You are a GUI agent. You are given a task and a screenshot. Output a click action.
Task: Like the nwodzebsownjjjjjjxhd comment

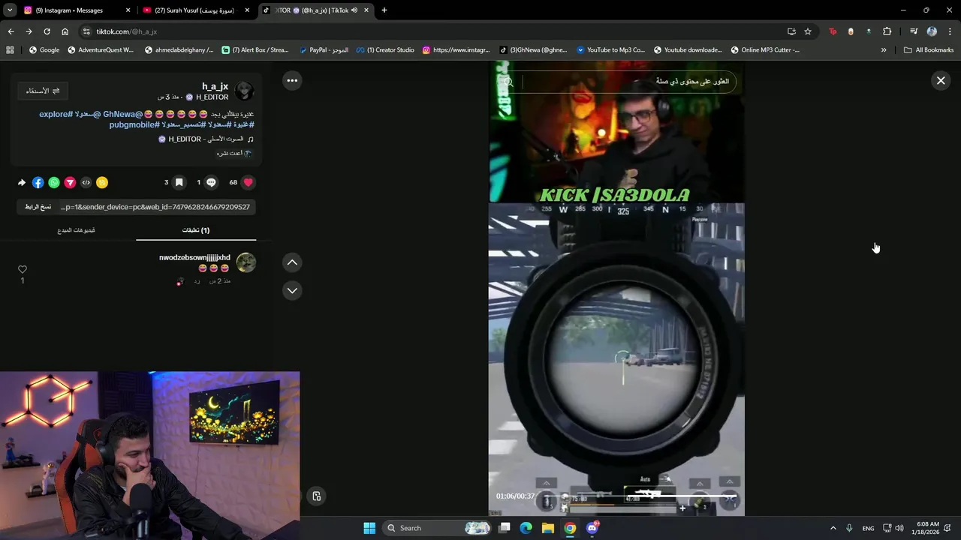click(23, 269)
